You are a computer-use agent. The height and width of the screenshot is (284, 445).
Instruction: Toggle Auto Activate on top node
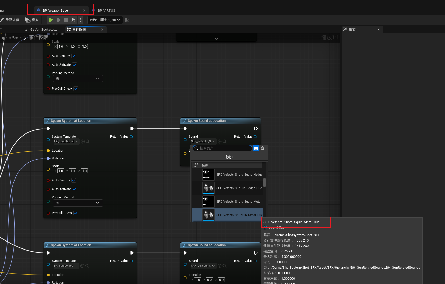[74, 65]
